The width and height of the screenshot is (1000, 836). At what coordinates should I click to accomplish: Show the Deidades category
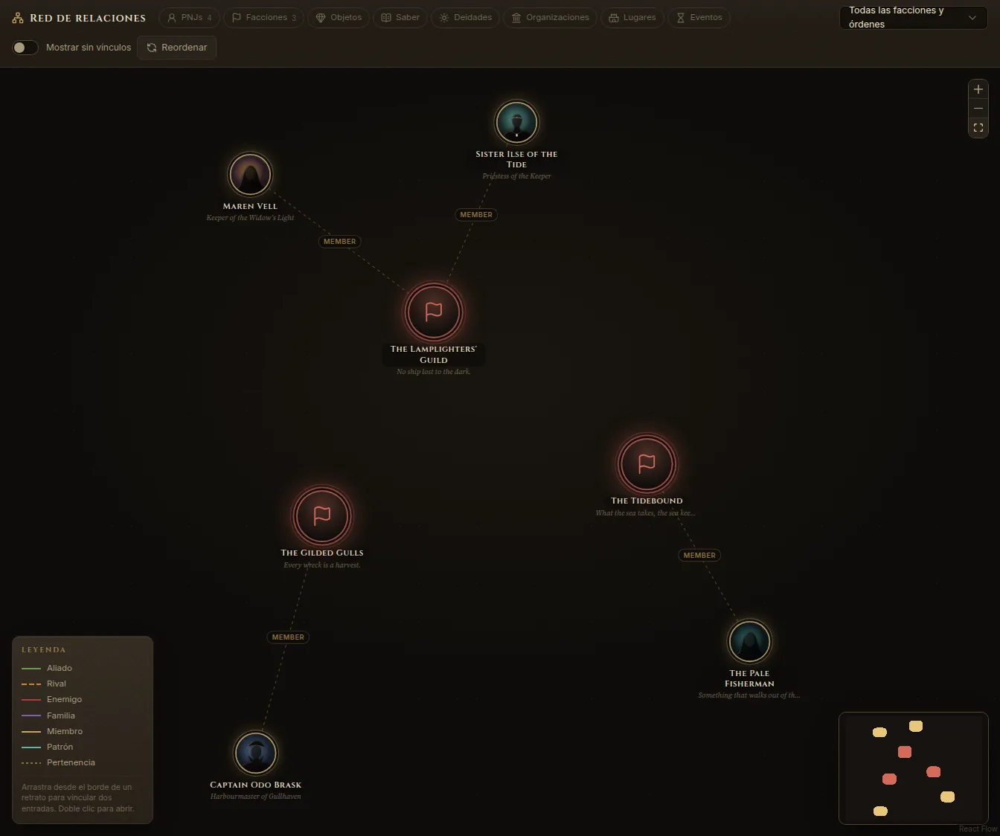point(466,17)
